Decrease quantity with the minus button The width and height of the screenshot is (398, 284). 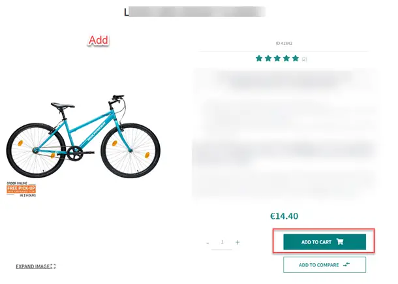tap(207, 243)
